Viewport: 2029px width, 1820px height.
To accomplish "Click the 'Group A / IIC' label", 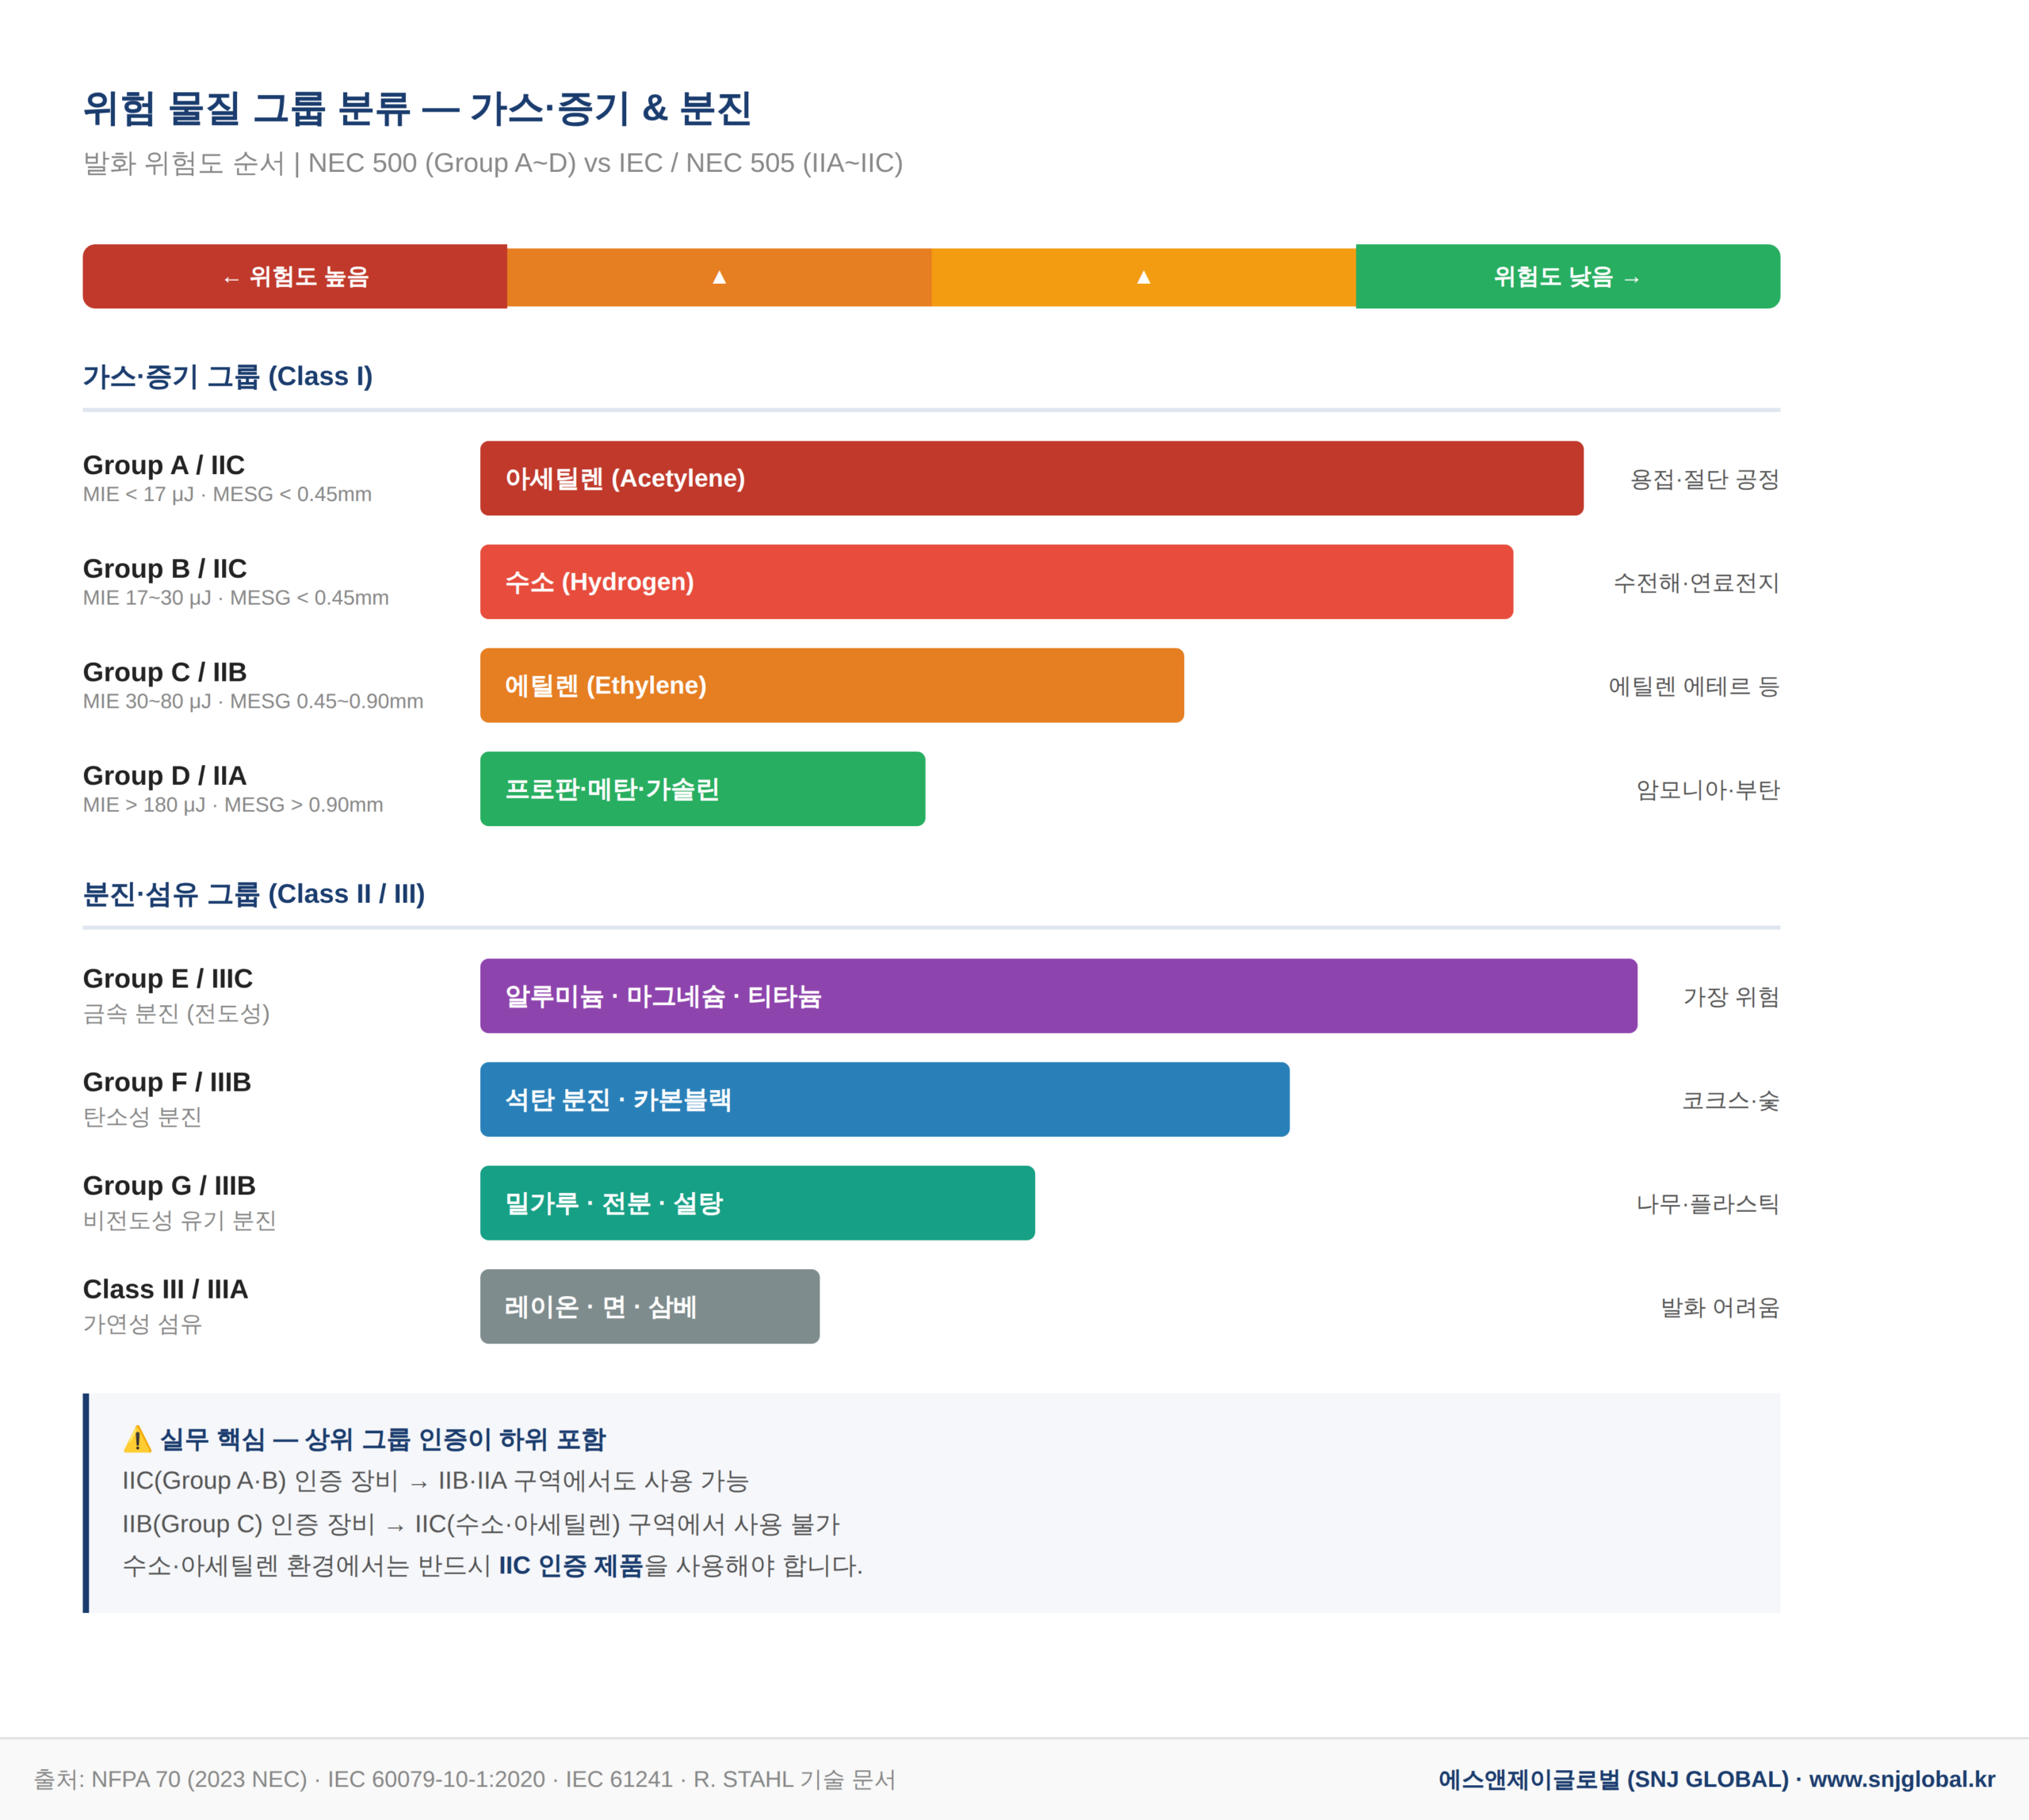I will 164,465.
